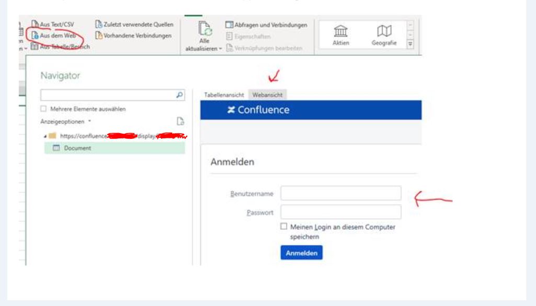Open Abfragen und Verbindungen pane
This screenshot has width=536, height=306.
[266, 25]
